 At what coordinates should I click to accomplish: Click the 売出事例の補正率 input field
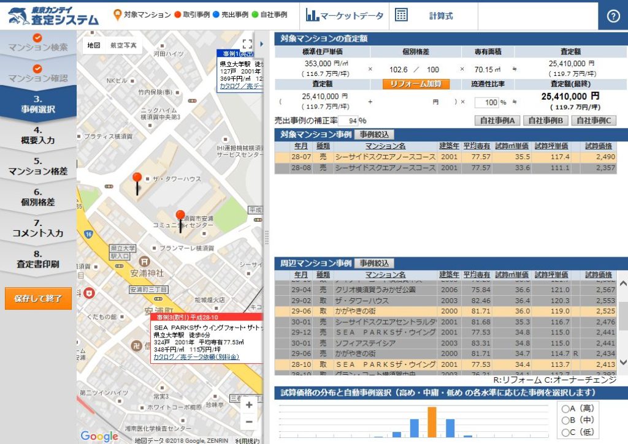pyautogui.click(x=347, y=121)
